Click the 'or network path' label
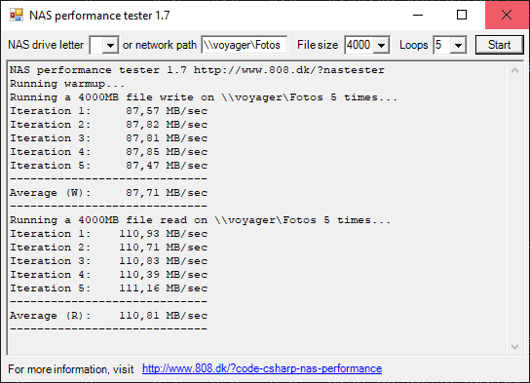This screenshot has height=383, width=530. pyautogui.click(x=160, y=45)
